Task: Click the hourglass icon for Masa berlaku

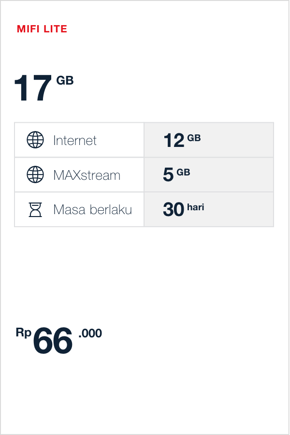Action: click(35, 209)
